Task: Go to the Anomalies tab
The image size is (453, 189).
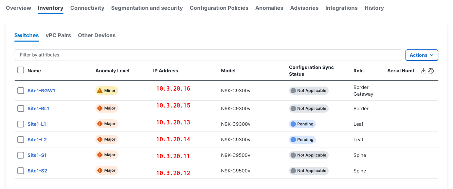Action: pyautogui.click(x=269, y=8)
